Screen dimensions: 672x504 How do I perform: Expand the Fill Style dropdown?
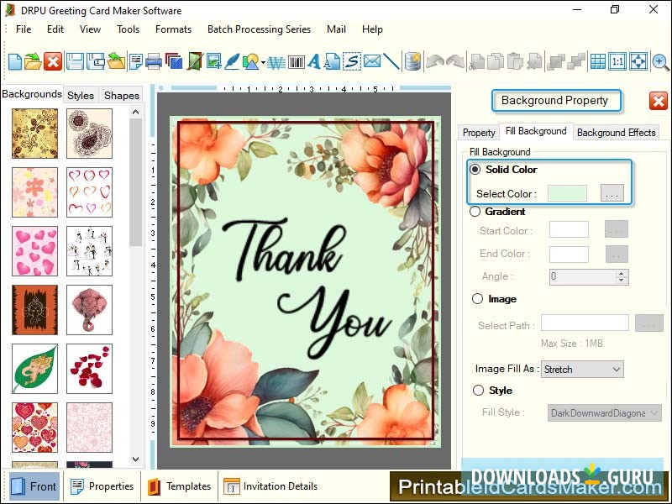click(605, 413)
